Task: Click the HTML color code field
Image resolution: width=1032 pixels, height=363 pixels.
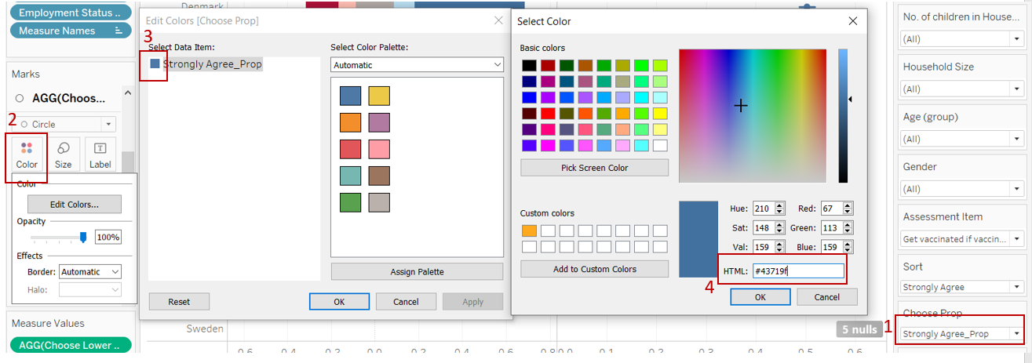Action: tap(797, 271)
